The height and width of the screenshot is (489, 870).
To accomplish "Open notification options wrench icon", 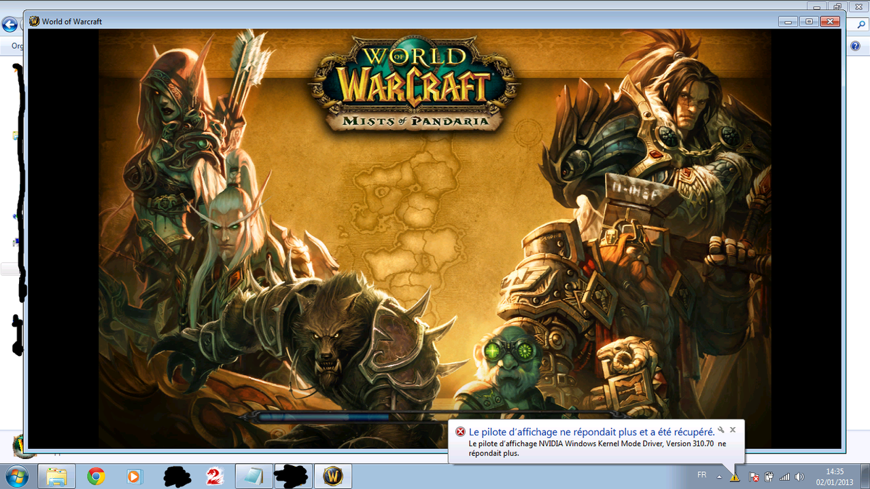I will 721,430.
